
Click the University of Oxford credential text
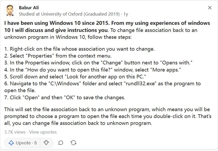(x=69, y=14)
